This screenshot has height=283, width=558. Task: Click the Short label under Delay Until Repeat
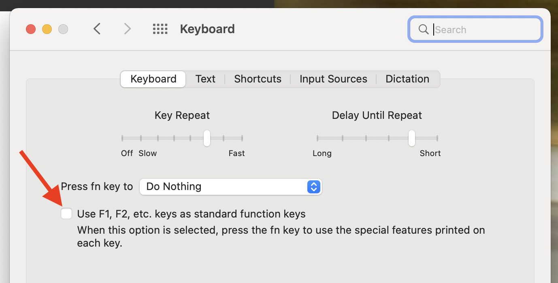pyautogui.click(x=430, y=153)
